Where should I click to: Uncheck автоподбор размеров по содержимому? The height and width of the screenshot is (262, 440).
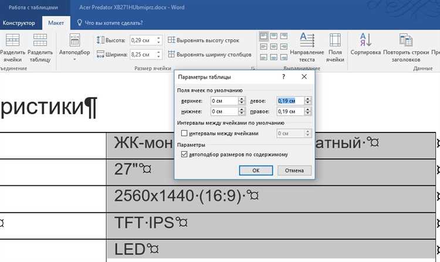click(185, 155)
